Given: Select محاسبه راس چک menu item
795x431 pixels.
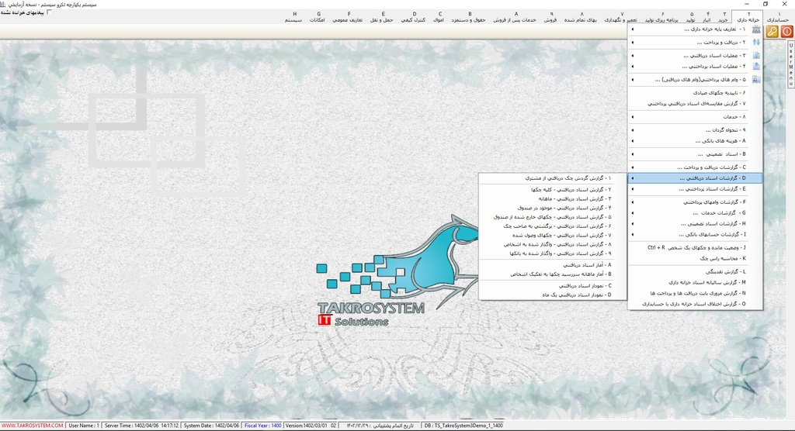Looking at the screenshot, I should [695, 258].
